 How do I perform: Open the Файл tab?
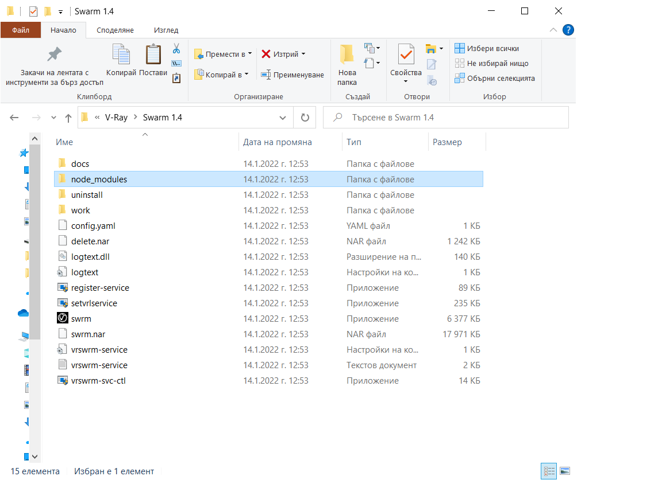(21, 30)
